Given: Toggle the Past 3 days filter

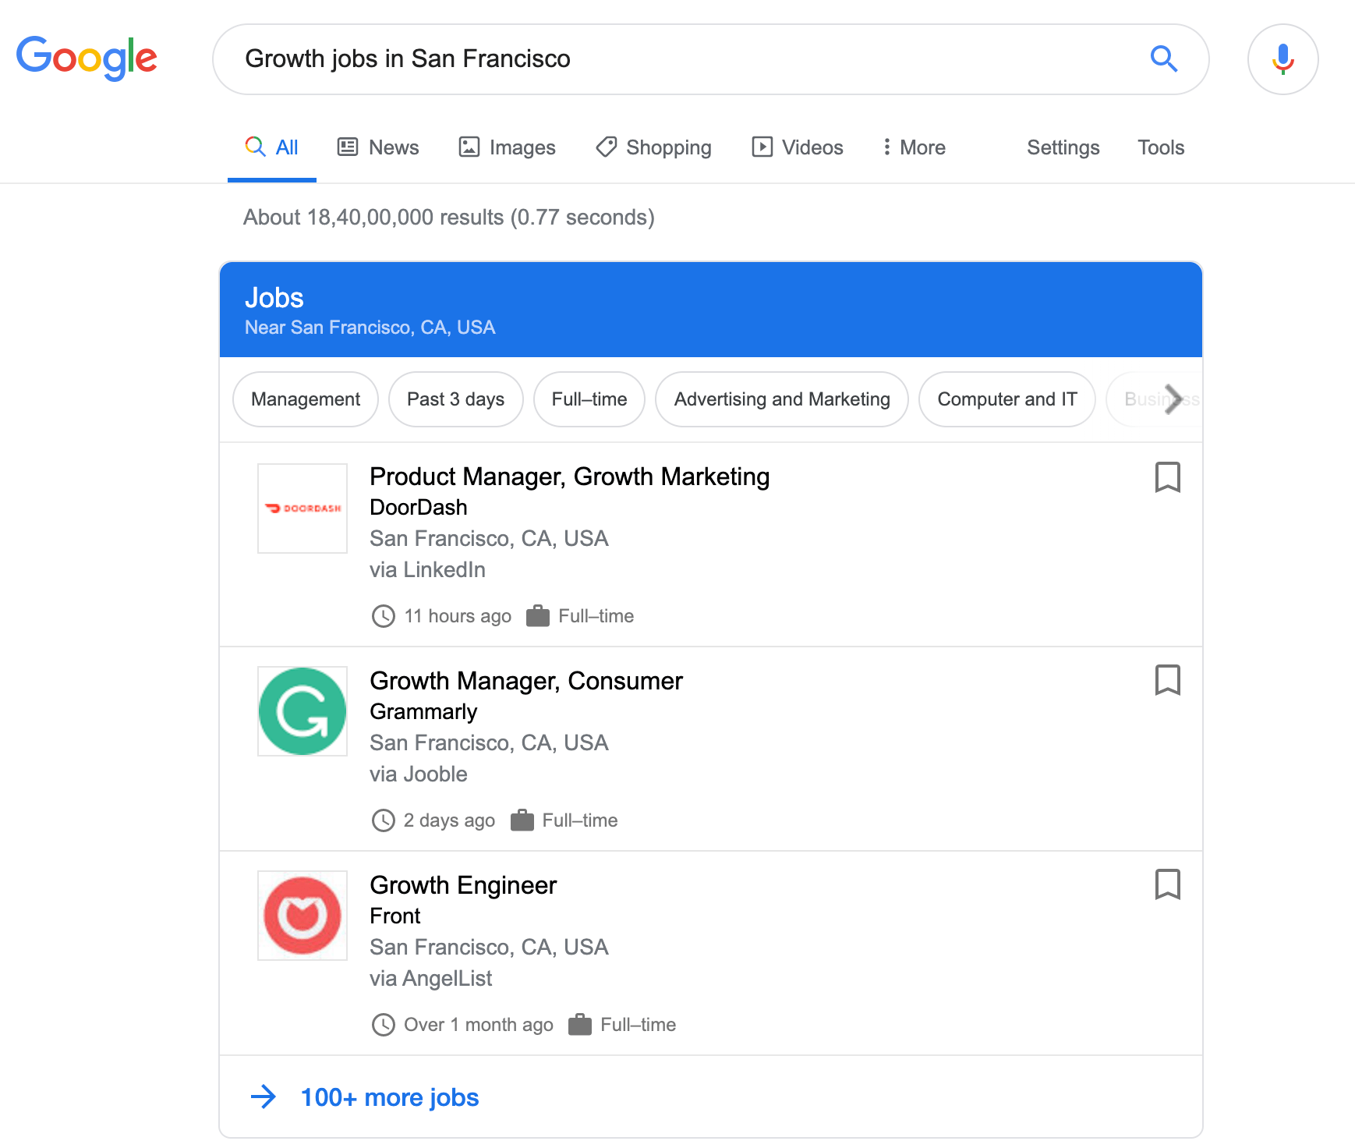Looking at the screenshot, I should [455, 399].
